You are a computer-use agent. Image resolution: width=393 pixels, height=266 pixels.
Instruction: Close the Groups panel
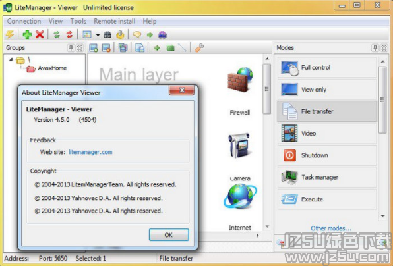(80, 48)
